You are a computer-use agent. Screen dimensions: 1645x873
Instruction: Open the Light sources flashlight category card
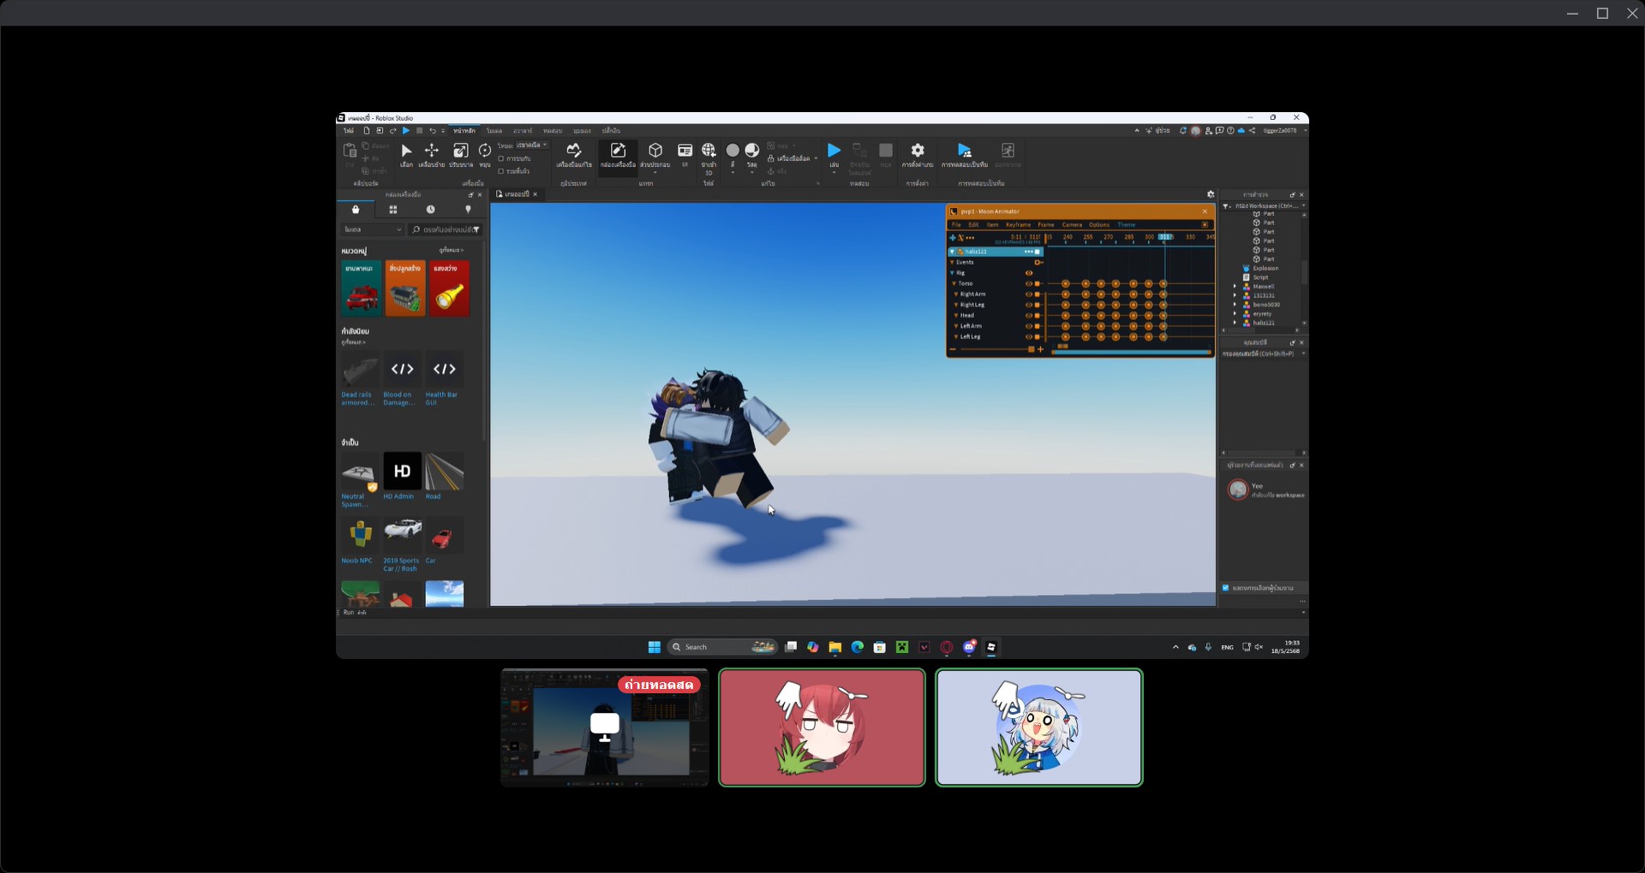pyautogui.click(x=449, y=288)
